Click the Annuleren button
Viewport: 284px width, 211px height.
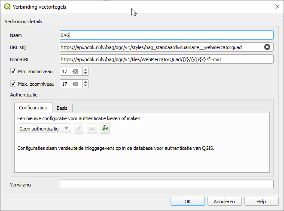tap(224, 202)
